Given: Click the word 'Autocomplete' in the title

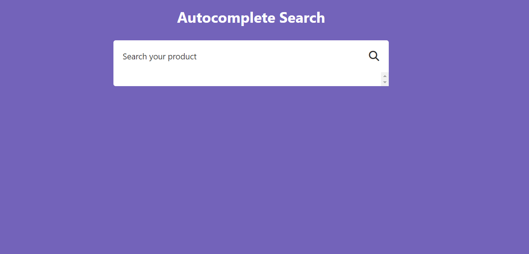Looking at the screenshot, I should pos(226,18).
